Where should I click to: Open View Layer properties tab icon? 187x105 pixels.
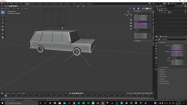coord(156,49)
